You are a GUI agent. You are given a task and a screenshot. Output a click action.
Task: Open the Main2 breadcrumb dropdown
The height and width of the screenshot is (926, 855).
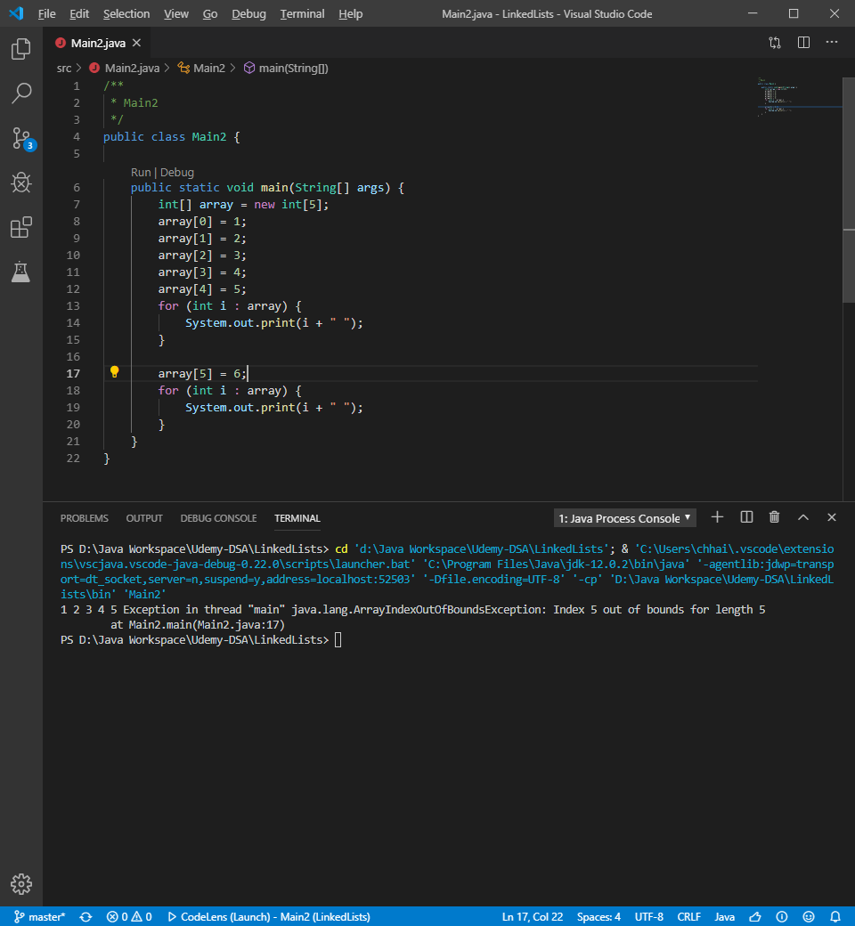click(x=209, y=67)
